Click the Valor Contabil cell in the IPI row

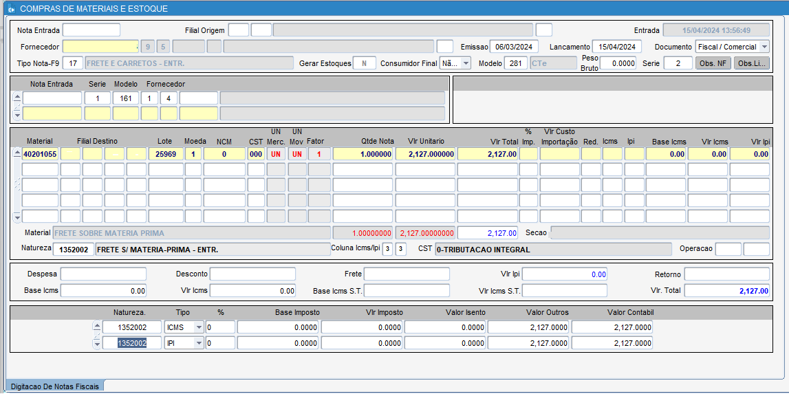coord(612,343)
